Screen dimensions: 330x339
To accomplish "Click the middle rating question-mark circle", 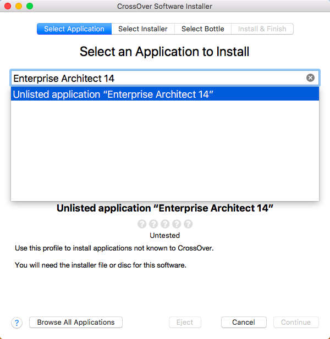I will point(165,224).
